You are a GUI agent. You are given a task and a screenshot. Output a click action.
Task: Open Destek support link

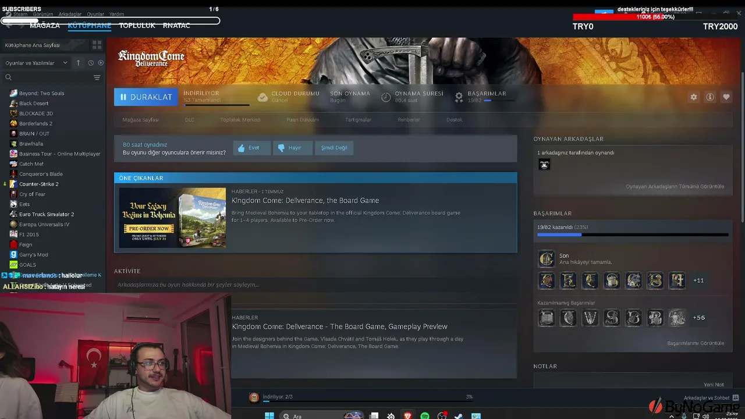click(x=455, y=120)
